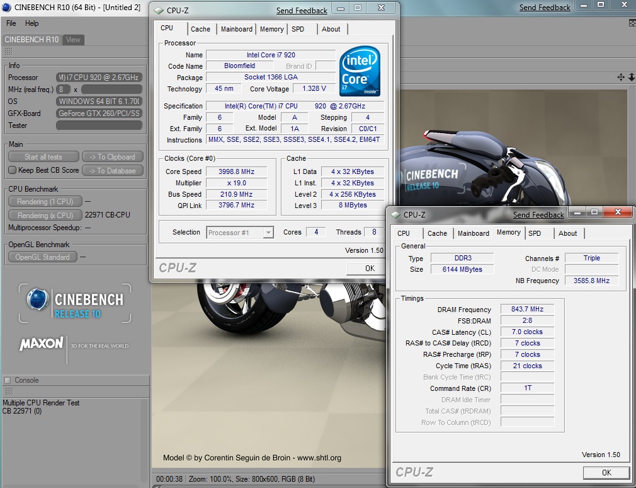Click Send Feedback link at top right
This screenshot has width=636, height=488.
coord(545,8)
